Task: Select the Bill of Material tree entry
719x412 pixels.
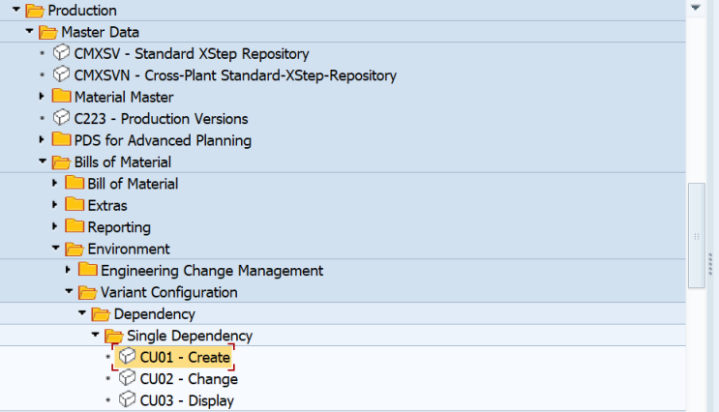Action: [x=133, y=184]
